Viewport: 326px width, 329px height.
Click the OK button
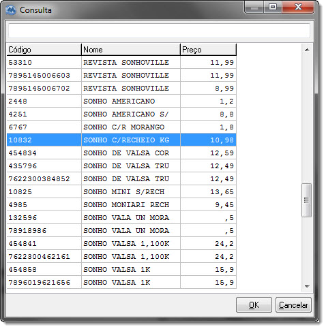[254, 305]
